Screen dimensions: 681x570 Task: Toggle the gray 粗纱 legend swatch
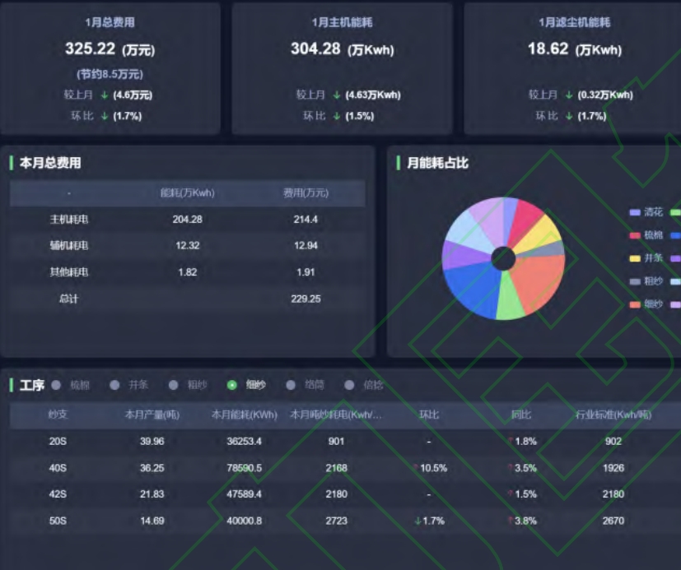(x=635, y=281)
